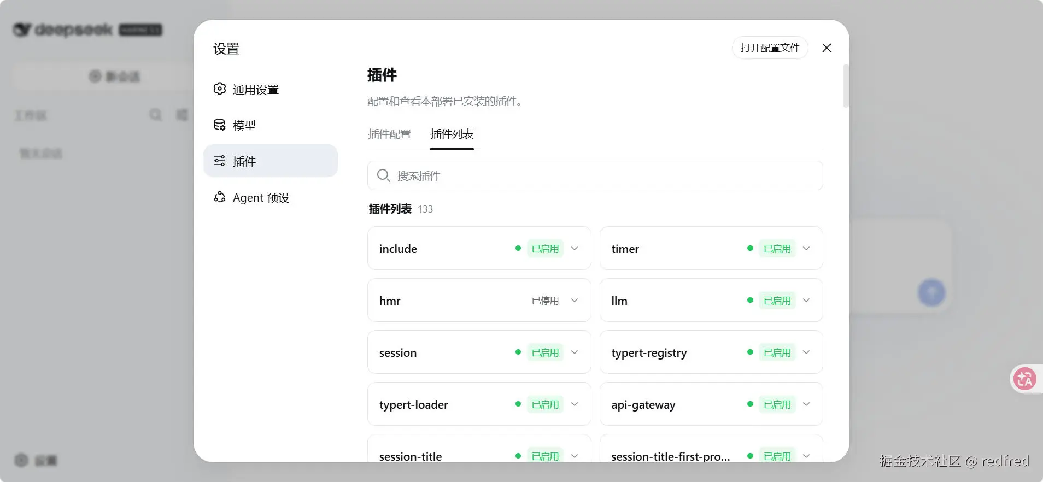This screenshot has width=1043, height=482.
Task: Click the agent icon beside Agent 预设
Action: 220,197
